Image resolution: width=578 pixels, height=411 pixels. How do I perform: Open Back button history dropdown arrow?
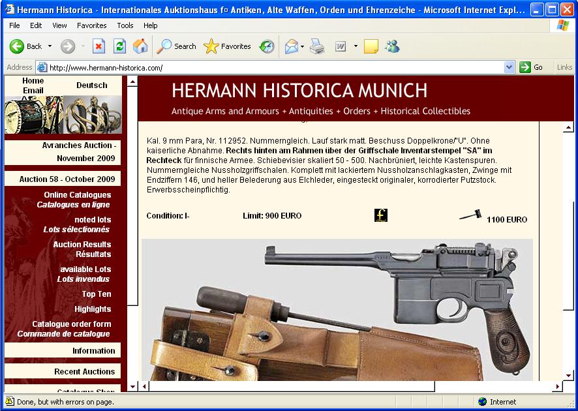[50, 46]
